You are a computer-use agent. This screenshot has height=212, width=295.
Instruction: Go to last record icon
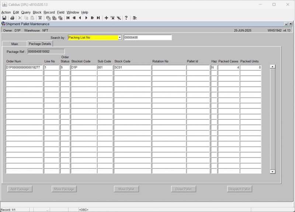[98, 18]
